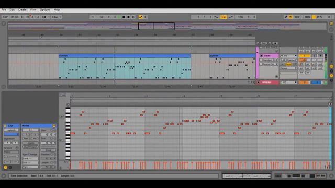Toggle the metronome button
Screen dimensions: 335x188
(x=45, y=17)
